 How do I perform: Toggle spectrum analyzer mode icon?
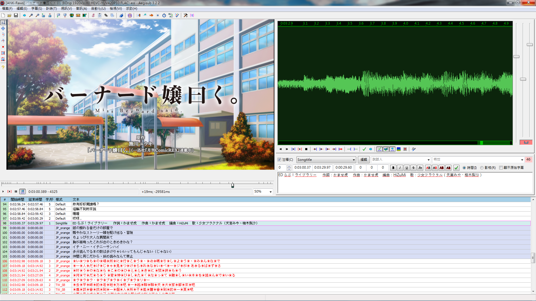click(x=399, y=149)
